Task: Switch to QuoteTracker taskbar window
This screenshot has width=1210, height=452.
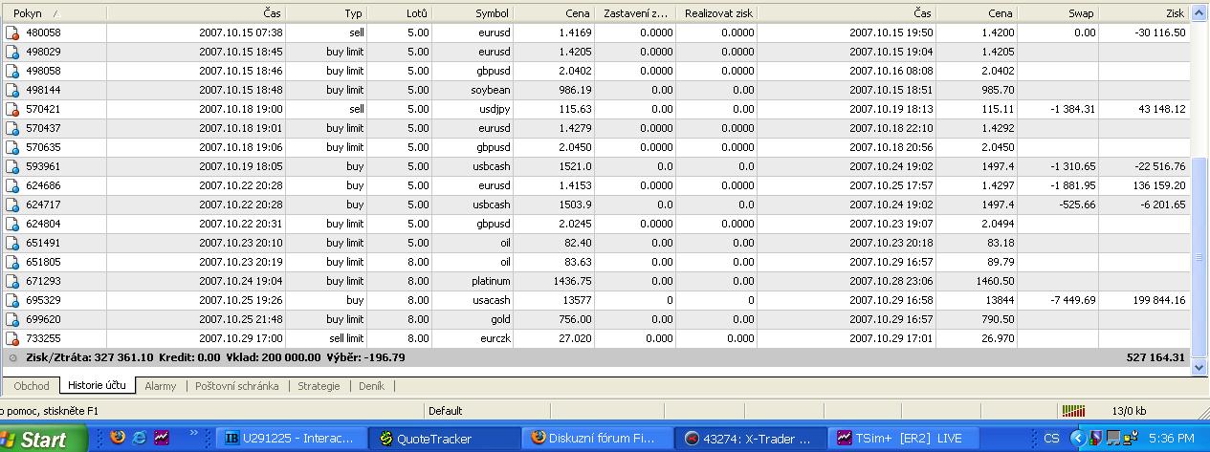Action: (445, 439)
